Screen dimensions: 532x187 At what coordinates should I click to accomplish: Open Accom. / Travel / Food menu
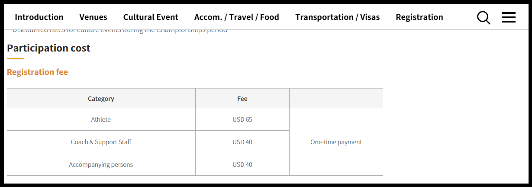point(236,17)
